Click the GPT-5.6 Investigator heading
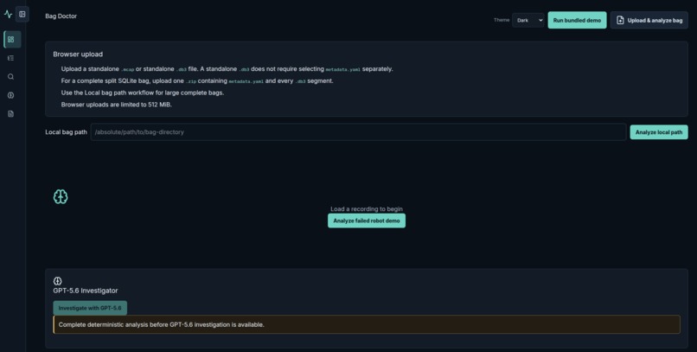The image size is (697, 352). coord(86,291)
